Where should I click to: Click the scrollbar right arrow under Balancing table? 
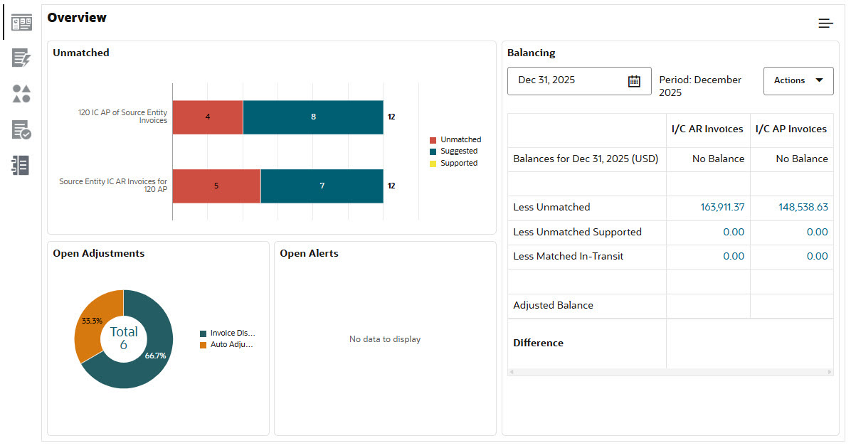[x=829, y=372]
